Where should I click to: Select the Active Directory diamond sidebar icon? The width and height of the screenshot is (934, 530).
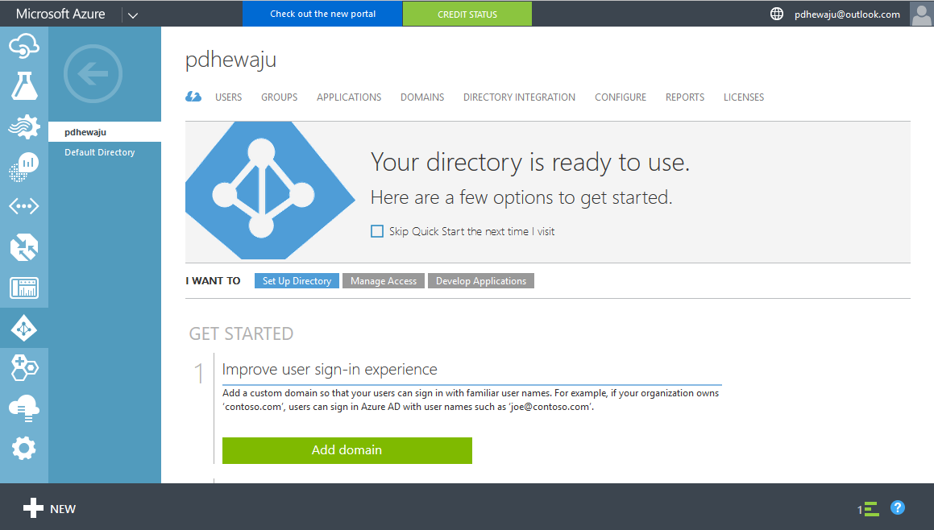pyautogui.click(x=24, y=328)
